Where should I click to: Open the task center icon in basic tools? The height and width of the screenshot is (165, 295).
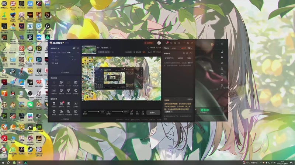54,104
